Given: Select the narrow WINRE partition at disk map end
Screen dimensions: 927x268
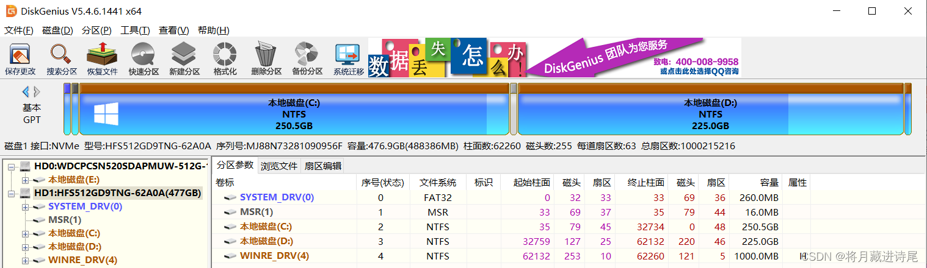Looking at the screenshot, I should pos(907,109).
